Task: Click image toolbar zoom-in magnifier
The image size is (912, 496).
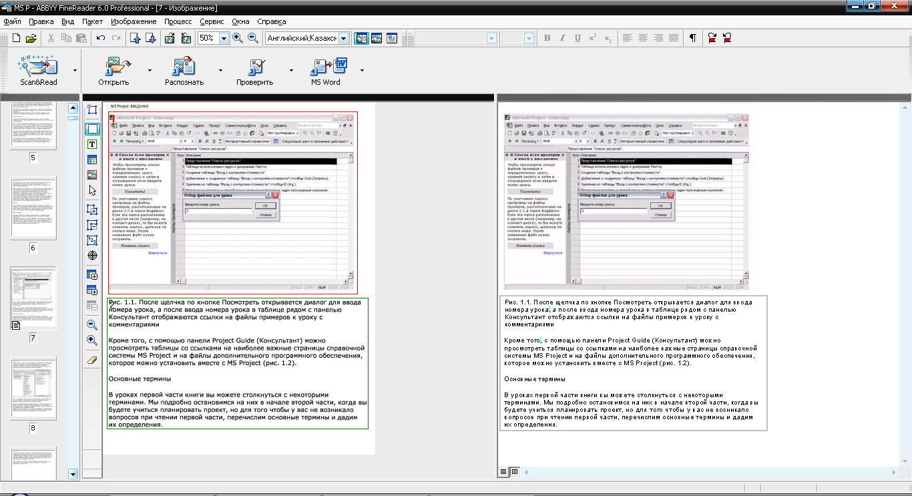Action: (x=92, y=340)
